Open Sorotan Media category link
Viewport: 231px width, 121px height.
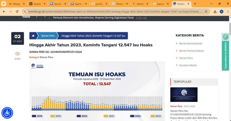188,65
